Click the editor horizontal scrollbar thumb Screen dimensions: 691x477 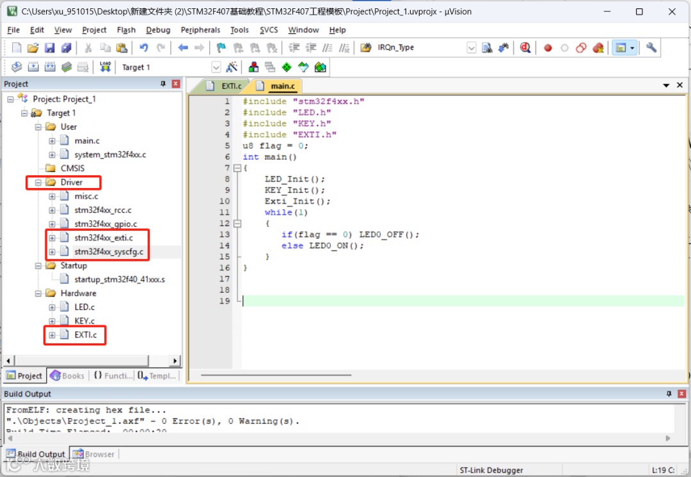[276, 375]
